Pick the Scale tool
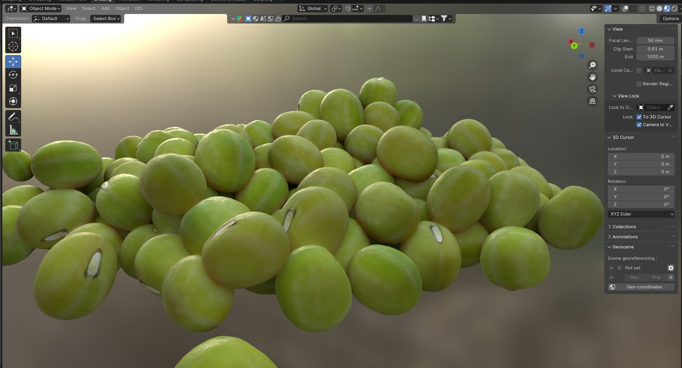Screen dimensions: 682x368 tap(13, 88)
